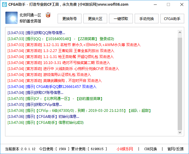Select the CFVip 6级 expiry log line
Screen dimensions: 189x154
point(79,111)
